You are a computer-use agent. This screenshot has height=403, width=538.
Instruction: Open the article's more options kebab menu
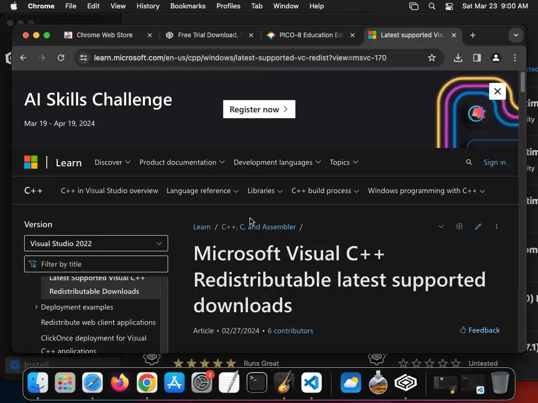pos(496,226)
